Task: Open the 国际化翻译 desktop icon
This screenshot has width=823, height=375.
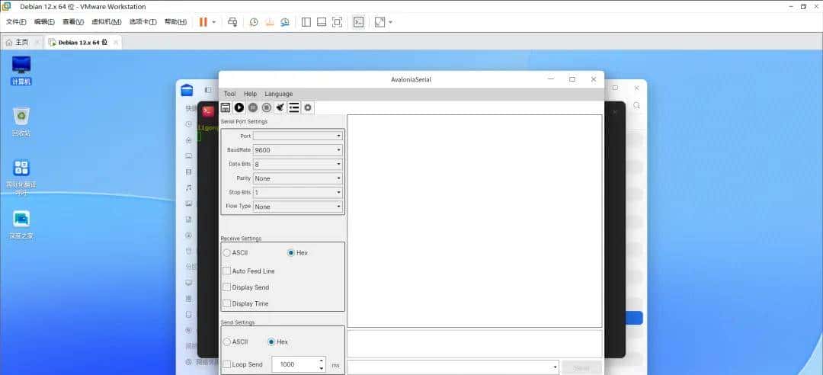Action: [x=21, y=178]
